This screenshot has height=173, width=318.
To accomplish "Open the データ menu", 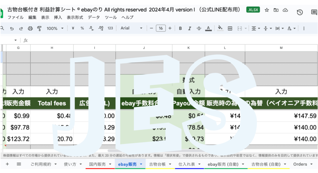I will pos(94,17).
